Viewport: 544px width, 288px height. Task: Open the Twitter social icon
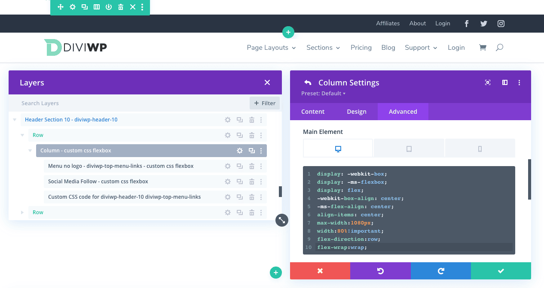click(484, 24)
